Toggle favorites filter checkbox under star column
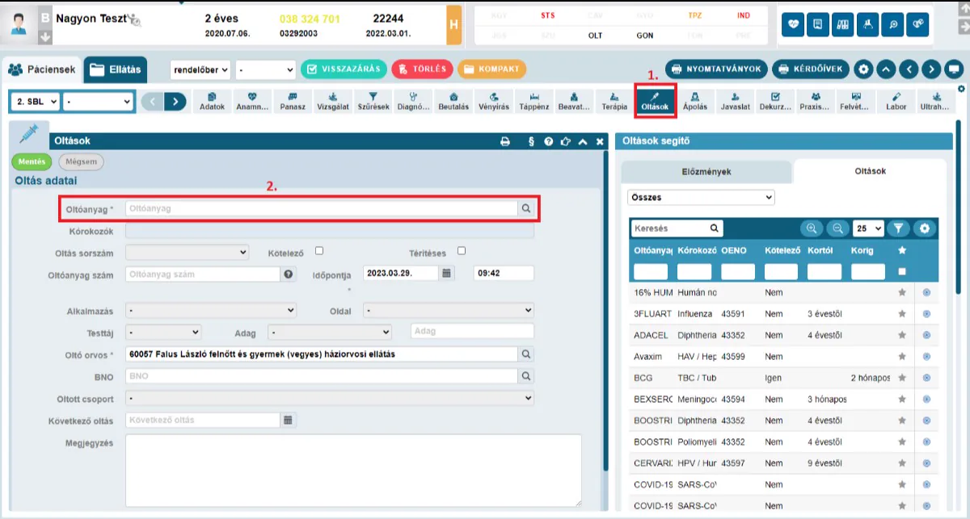 tap(902, 272)
